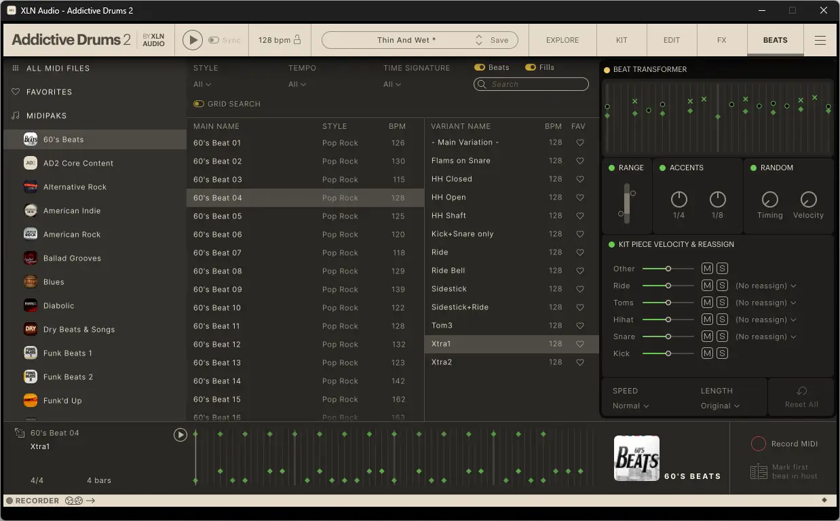Open the Funk Beats 1 pak icon
This screenshot has width=840, height=521.
pyautogui.click(x=31, y=353)
